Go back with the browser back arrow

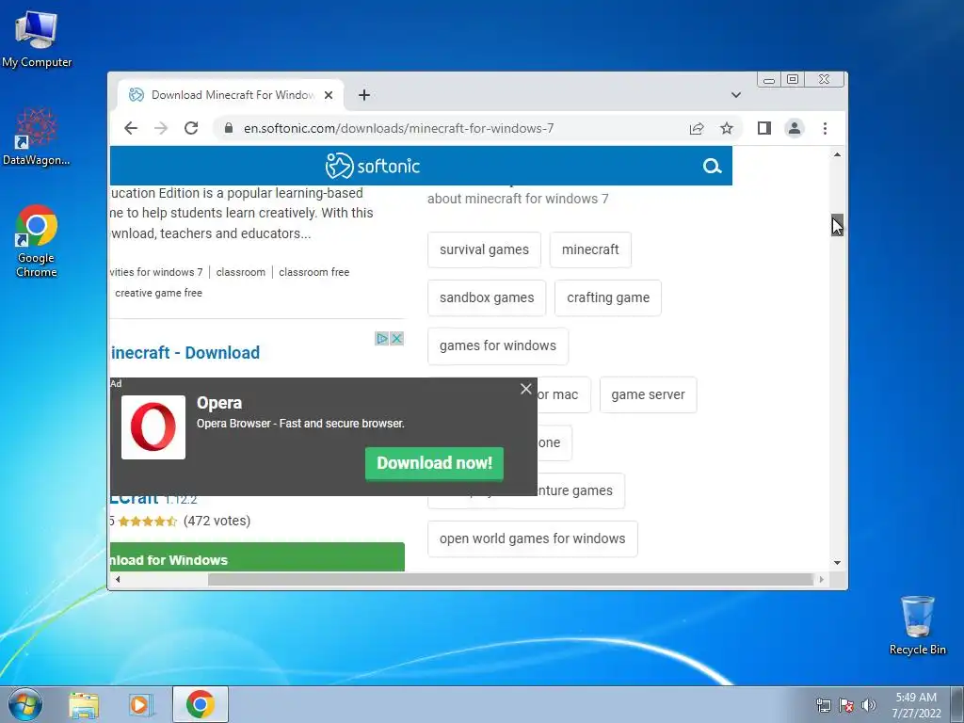[x=131, y=128]
